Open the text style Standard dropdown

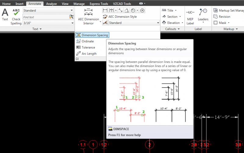pyautogui.click(x=72, y=10)
